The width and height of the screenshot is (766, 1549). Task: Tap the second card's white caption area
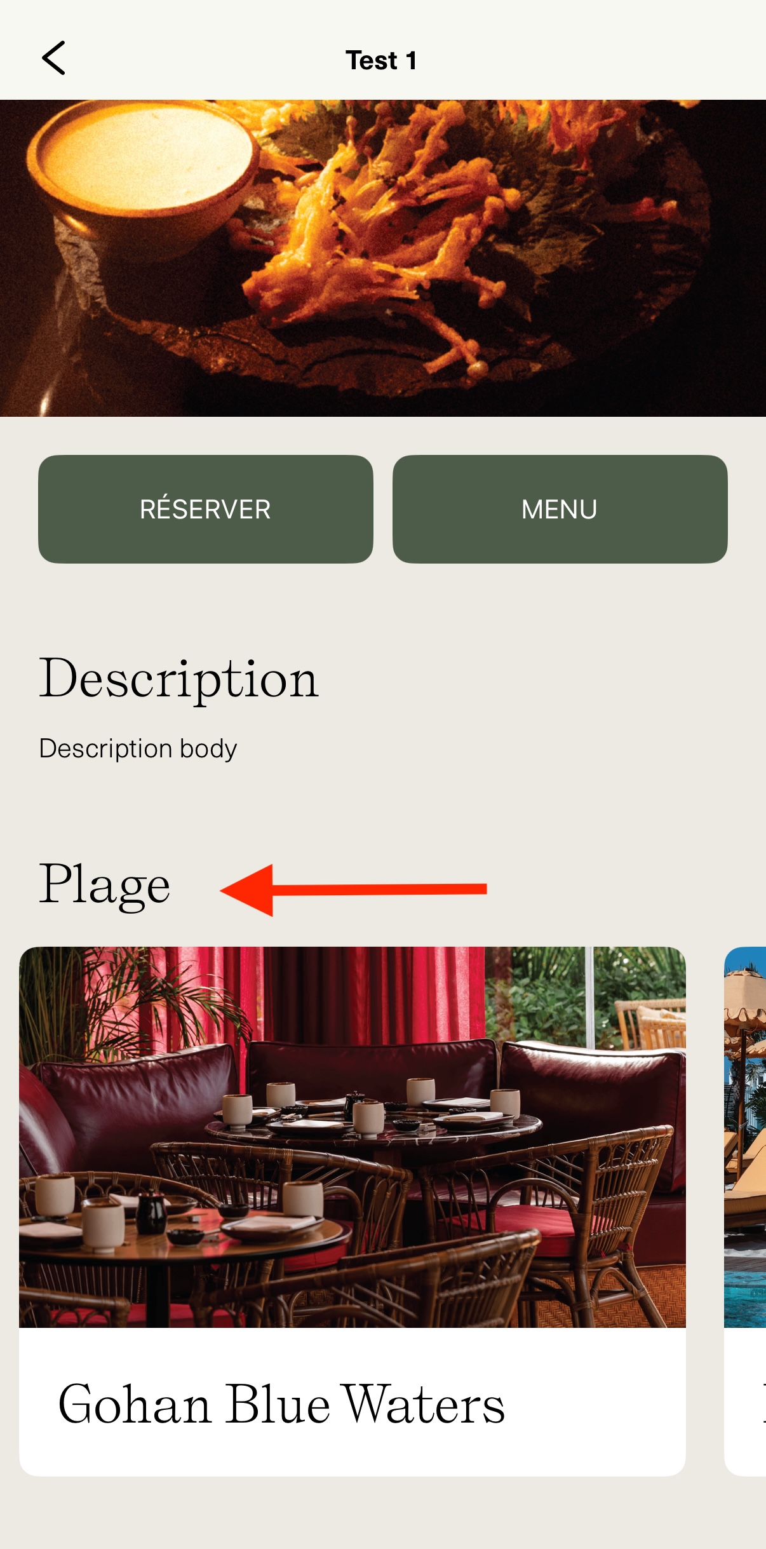(745, 1402)
